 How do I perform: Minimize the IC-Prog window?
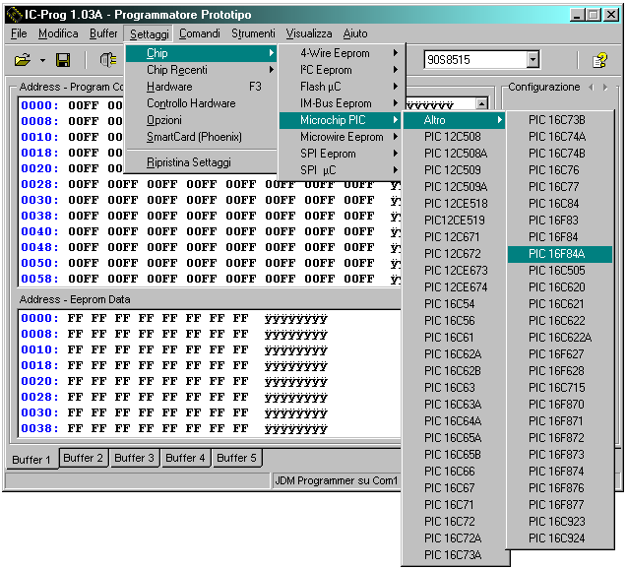point(578,15)
